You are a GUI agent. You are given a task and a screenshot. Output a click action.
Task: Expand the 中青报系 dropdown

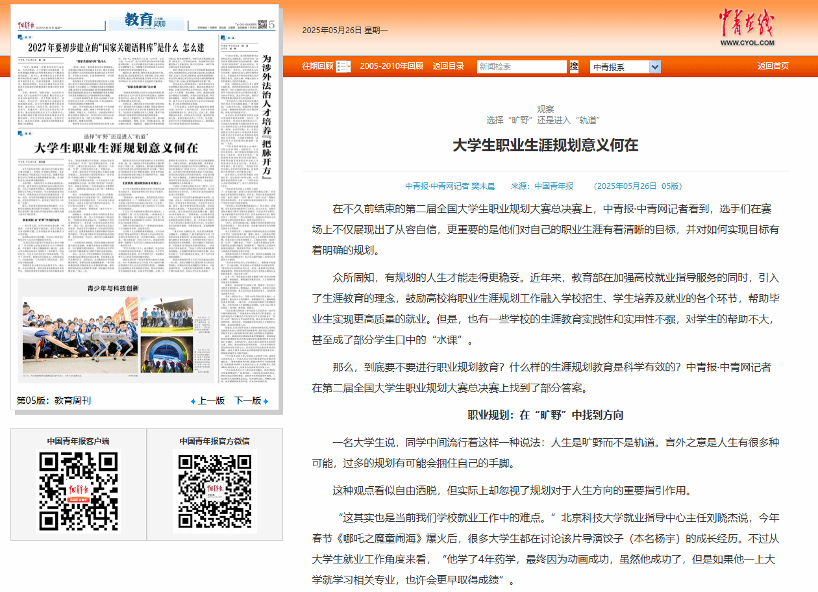(x=654, y=67)
